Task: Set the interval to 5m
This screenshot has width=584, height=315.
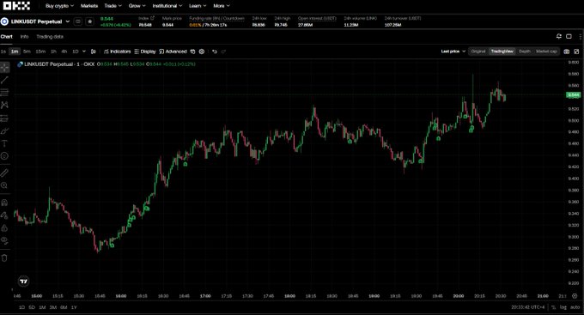Action: coord(27,51)
